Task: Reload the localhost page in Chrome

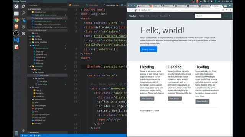Action: pyautogui.click(x=136, y=10)
